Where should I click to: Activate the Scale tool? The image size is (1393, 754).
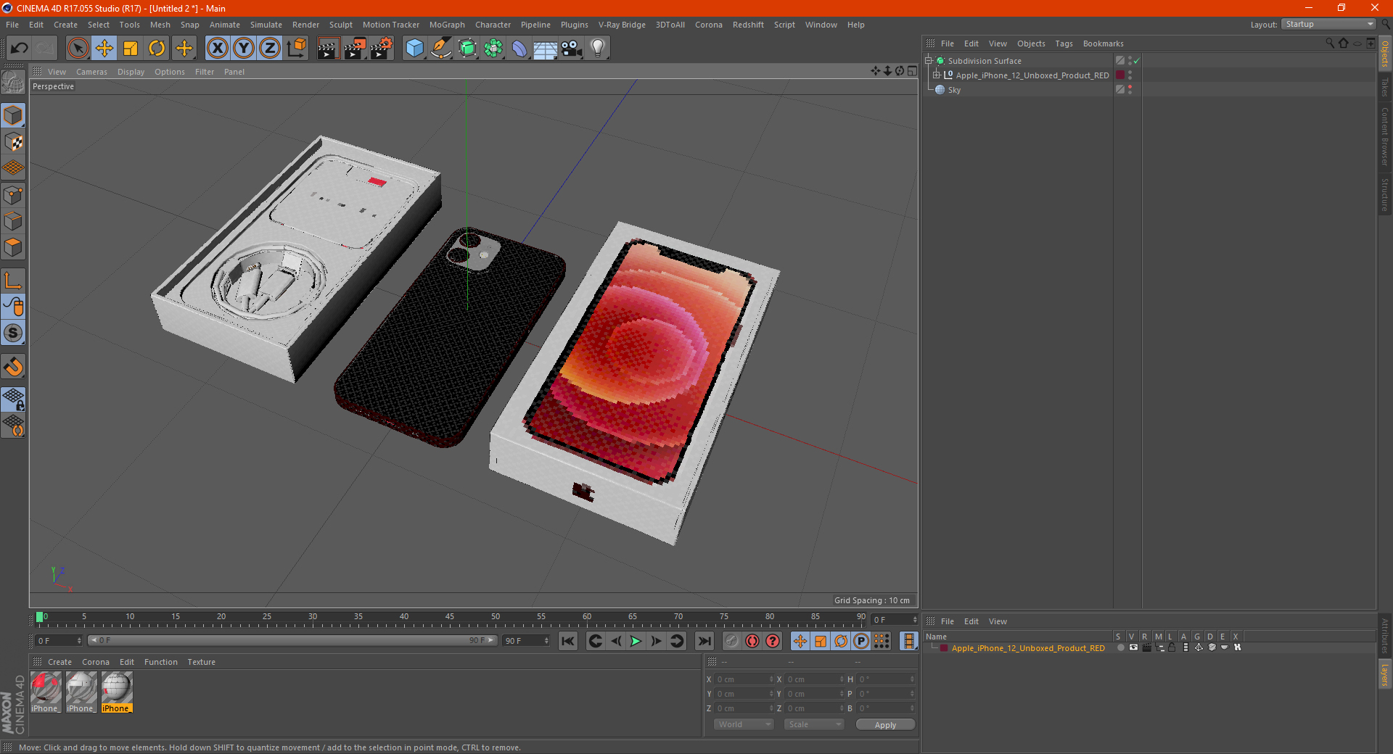coord(131,49)
